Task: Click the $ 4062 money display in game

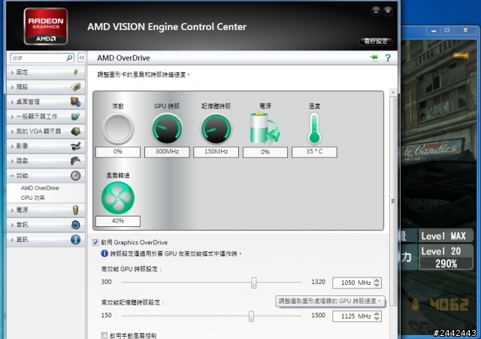Action: point(440,305)
